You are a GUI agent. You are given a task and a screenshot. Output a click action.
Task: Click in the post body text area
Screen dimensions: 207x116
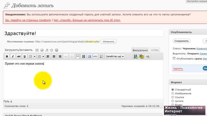point(83,80)
